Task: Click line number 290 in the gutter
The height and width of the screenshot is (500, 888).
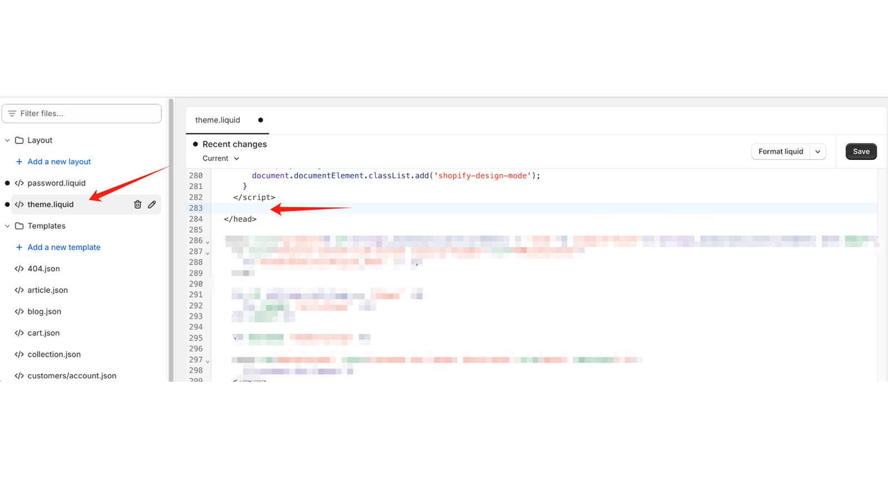Action: pyautogui.click(x=196, y=284)
